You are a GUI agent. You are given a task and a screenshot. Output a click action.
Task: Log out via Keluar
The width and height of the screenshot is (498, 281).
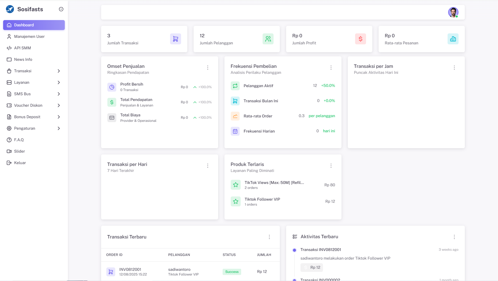(x=34, y=163)
